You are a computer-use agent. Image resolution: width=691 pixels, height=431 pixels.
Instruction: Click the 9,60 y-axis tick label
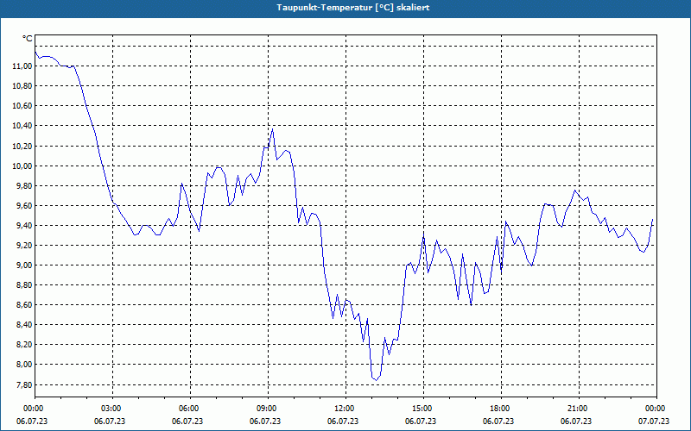coord(23,205)
